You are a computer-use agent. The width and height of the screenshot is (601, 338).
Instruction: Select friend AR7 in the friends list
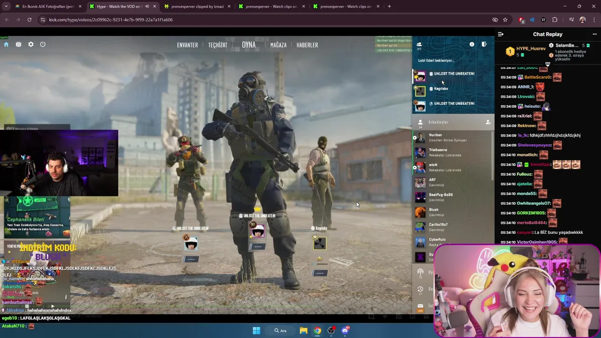[453, 182]
